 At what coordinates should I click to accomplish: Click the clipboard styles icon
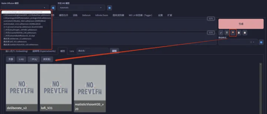[x=239, y=33]
